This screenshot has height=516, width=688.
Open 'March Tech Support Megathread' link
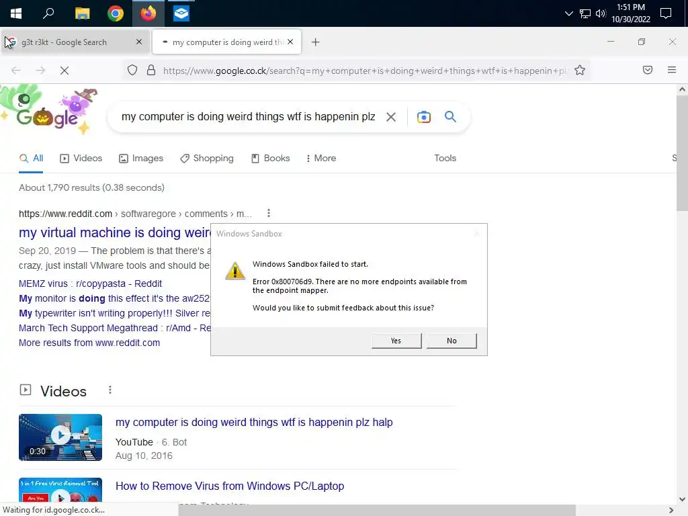click(x=114, y=328)
